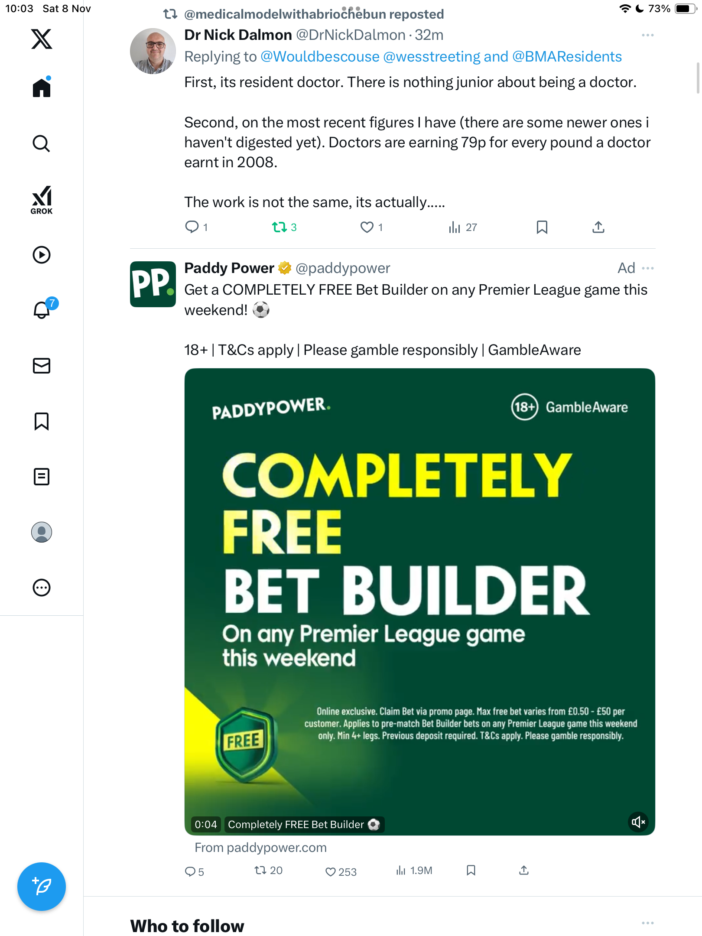The height and width of the screenshot is (936, 702).
Task: Bookmark Dr Nick Dalmon's post
Action: 542,227
